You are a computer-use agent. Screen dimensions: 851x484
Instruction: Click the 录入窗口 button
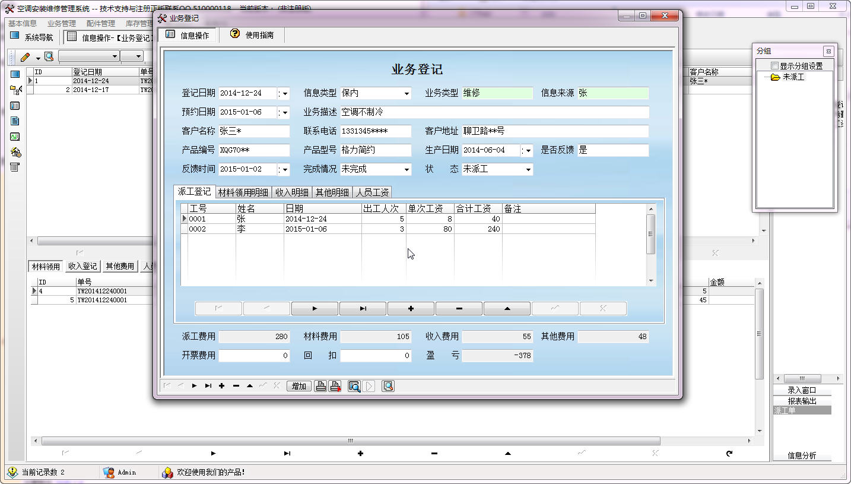point(802,390)
